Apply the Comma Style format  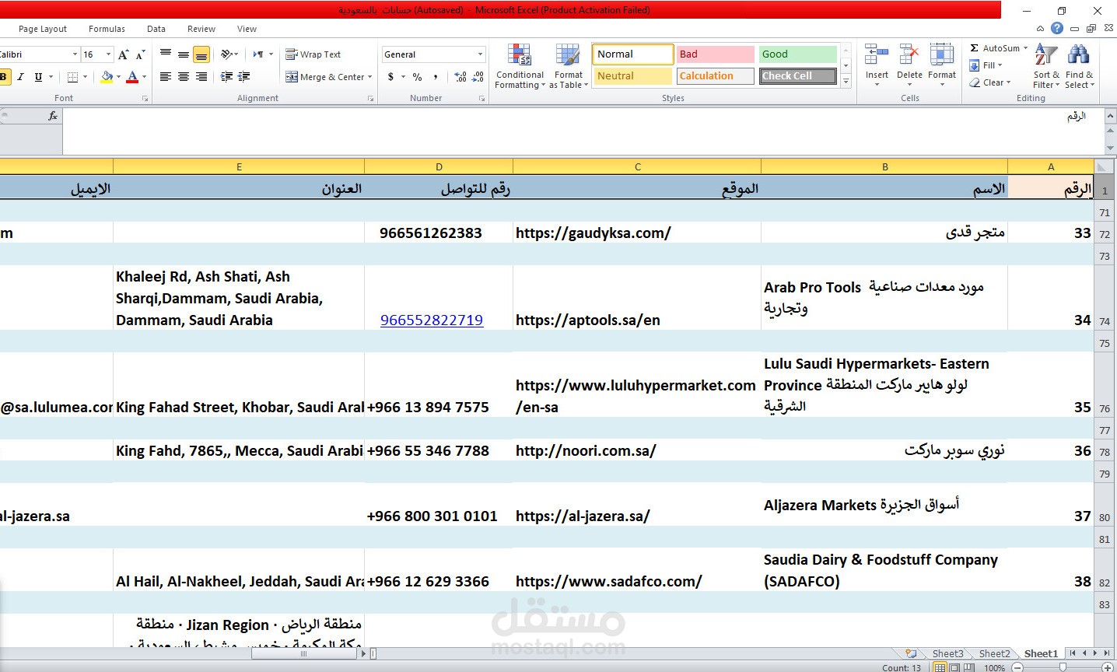[436, 77]
